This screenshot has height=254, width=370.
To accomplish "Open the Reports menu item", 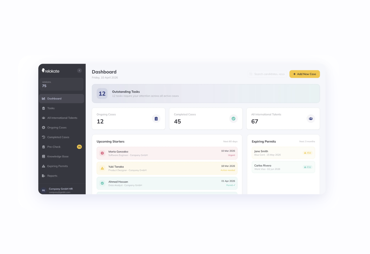I will tap(61, 176).
